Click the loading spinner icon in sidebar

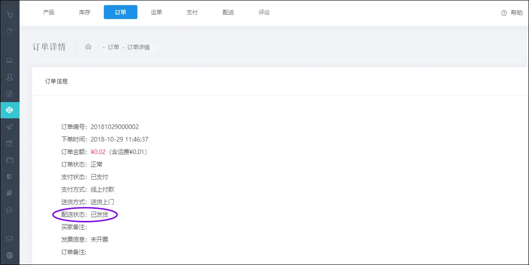click(x=9, y=32)
